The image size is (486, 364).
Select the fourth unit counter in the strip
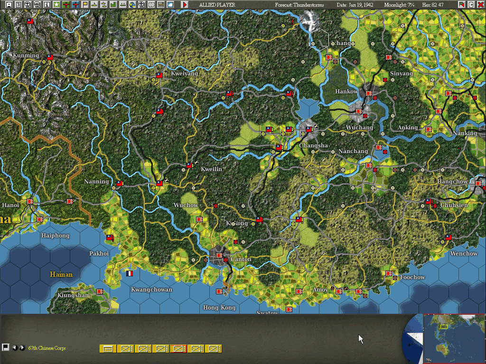click(161, 349)
